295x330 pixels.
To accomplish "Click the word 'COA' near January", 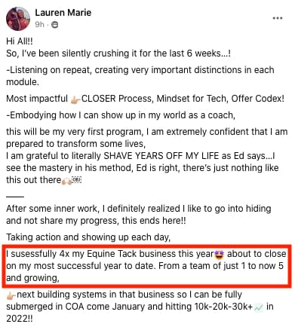I will click(75, 307).
